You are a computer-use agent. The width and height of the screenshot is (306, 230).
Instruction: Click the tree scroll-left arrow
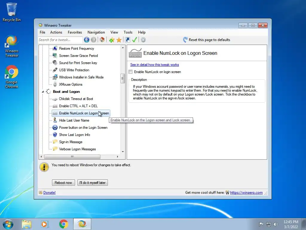[x=41, y=157]
